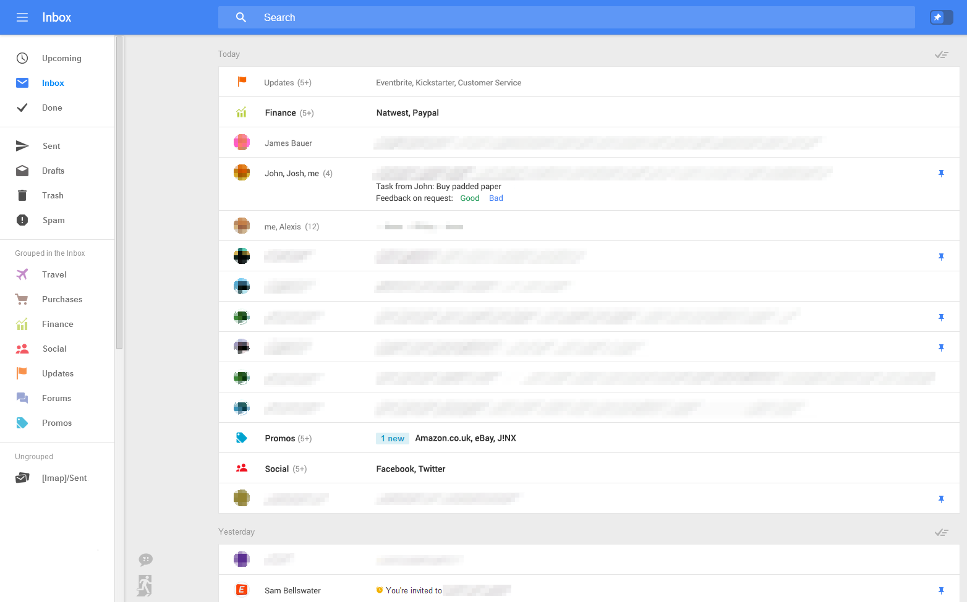The width and height of the screenshot is (967, 602).
Task: Open the Upcoming clock icon in sidebar
Action: point(22,58)
